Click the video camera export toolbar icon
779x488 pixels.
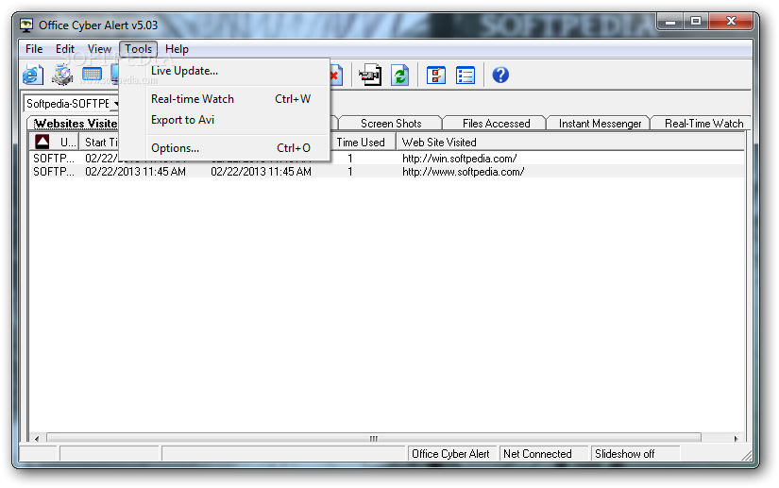coord(371,75)
